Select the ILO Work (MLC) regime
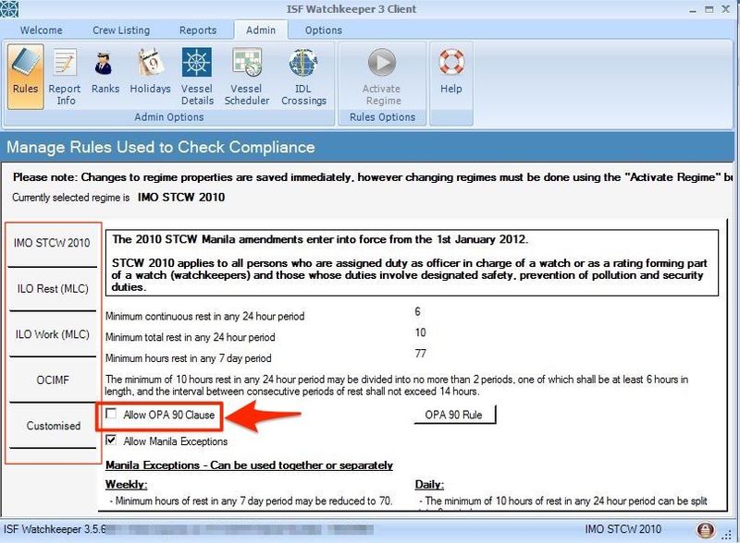Image resolution: width=740 pixels, height=543 pixels. [53, 334]
